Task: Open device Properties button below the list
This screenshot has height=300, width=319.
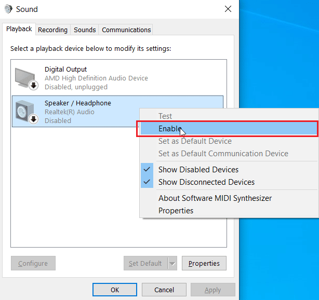Action: tap(204, 263)
